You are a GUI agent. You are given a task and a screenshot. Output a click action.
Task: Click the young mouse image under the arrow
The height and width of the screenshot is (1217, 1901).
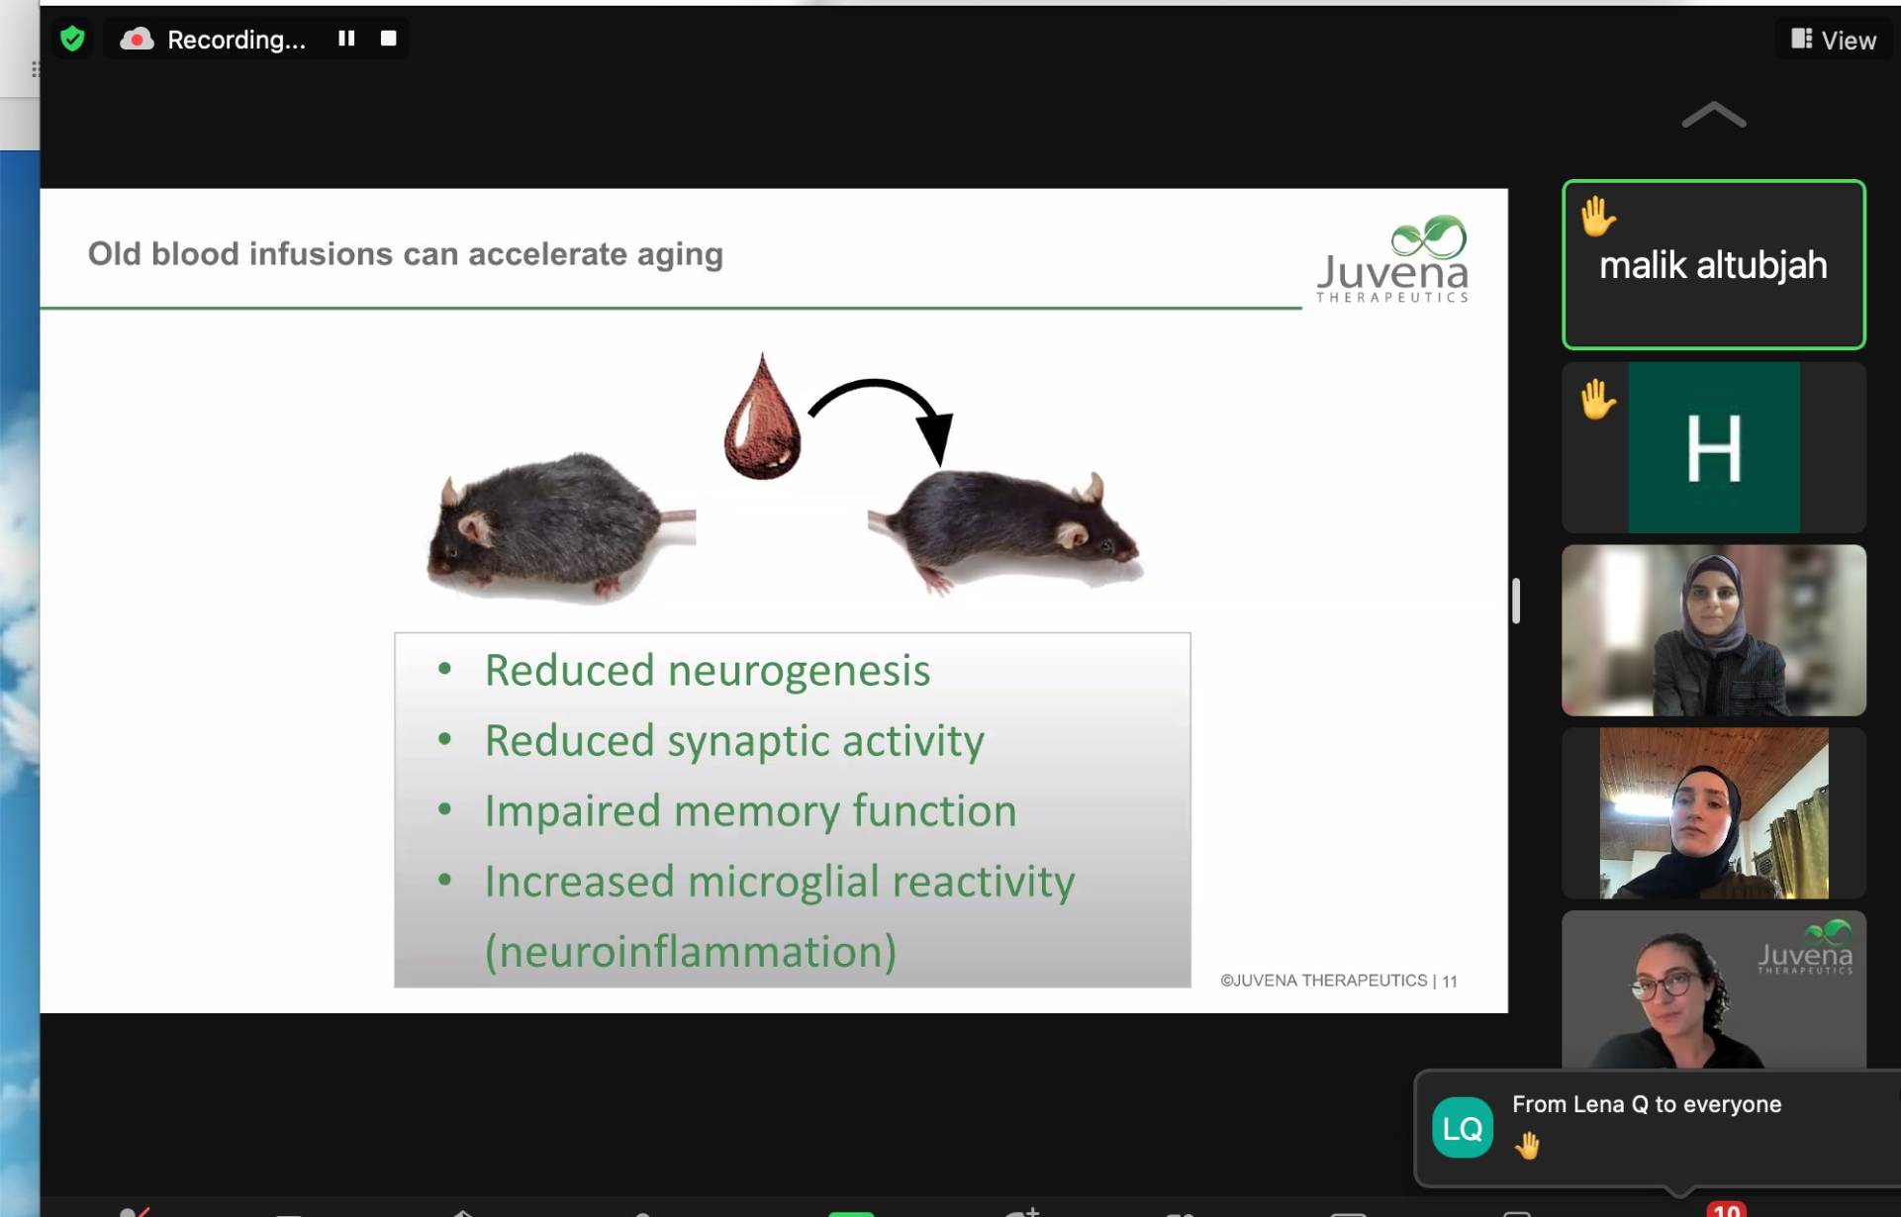point(1004,532)
